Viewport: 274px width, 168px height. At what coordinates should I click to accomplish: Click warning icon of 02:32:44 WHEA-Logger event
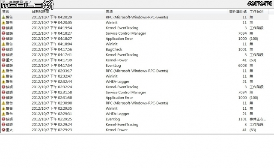pyautogui.click(x=3, y=81)
